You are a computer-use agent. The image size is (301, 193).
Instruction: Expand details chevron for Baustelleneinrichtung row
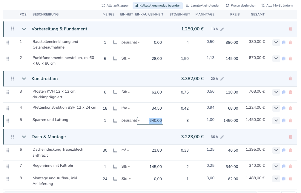click(276, 42)
